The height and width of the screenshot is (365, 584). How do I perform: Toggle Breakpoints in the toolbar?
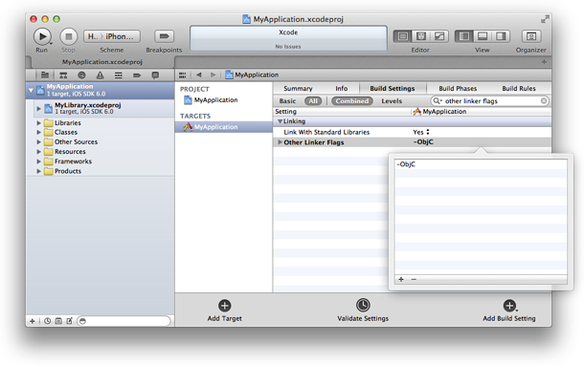click(164, 36)
